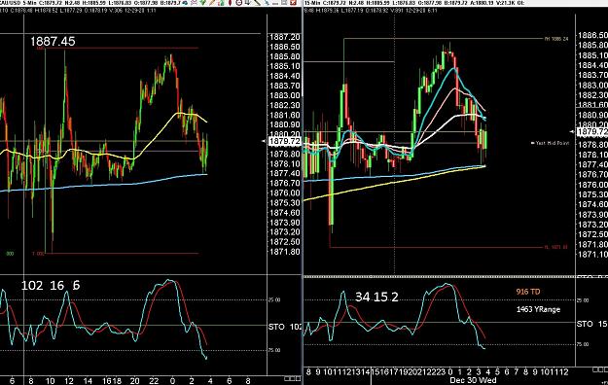The width and height of the screenshot is (608, 385).
Task: Click the 1871.80 level on the left price axis
Action: tap(285, 252)
